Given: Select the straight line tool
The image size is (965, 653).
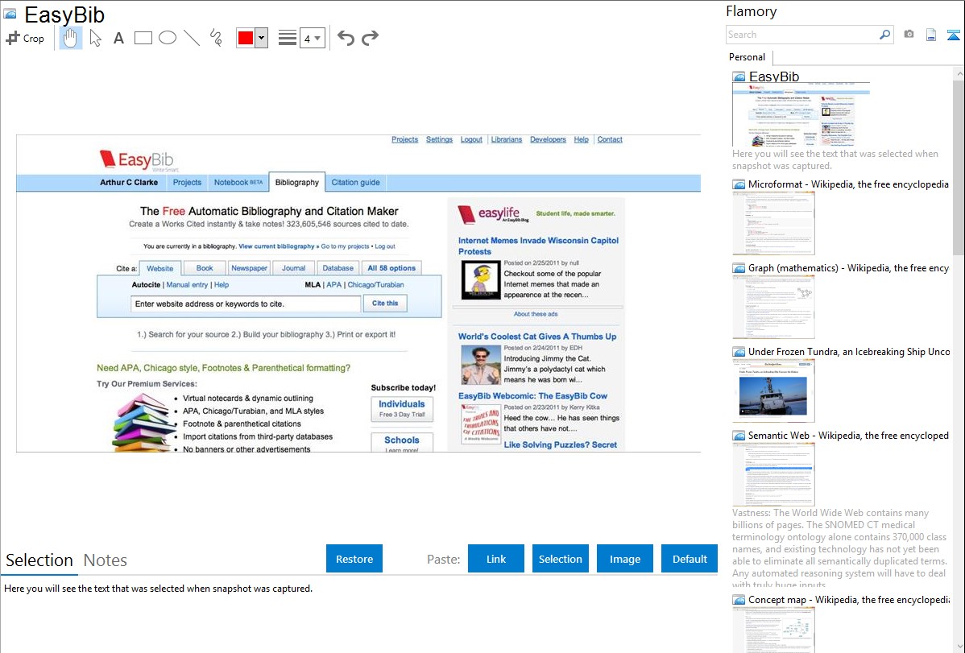Looking at the screenshot, I should [x=192, y=38].
